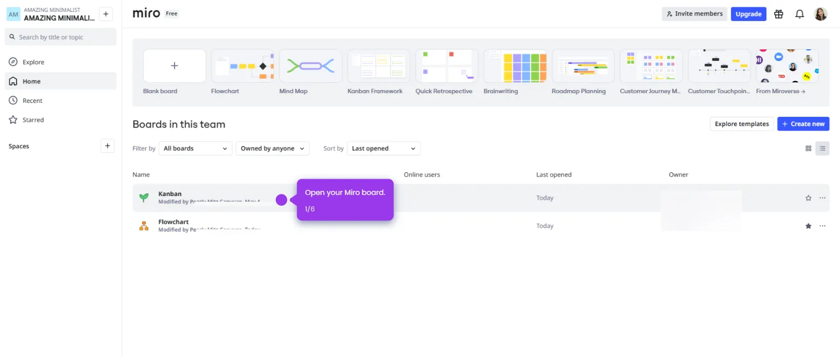Click the Name column header
Image resolution: width=840 pixels, height=357 pixels.
point(141,175)
